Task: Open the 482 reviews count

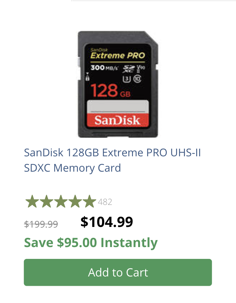Action: coord(105,202)
